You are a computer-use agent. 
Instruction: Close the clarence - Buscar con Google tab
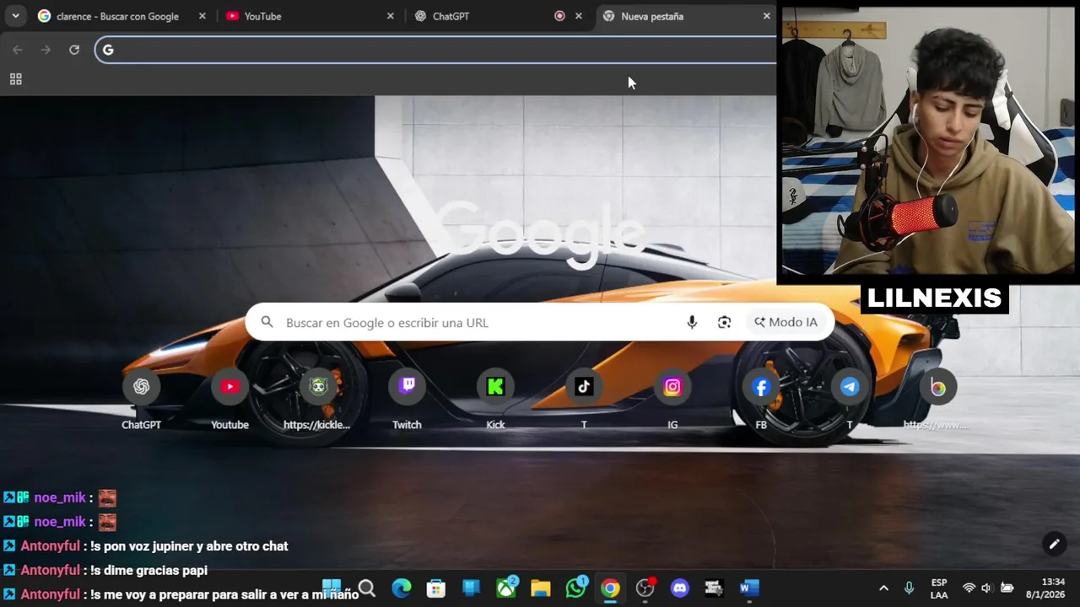tap(202, 16)
